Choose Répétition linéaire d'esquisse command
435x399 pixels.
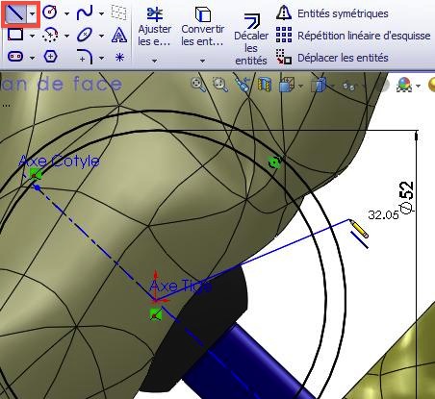353,36
